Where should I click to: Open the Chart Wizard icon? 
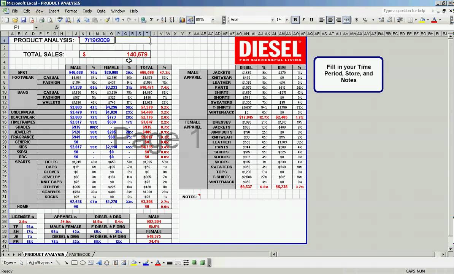[x=182, y=20]
